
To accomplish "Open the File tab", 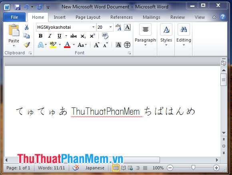I will (14, 17).
